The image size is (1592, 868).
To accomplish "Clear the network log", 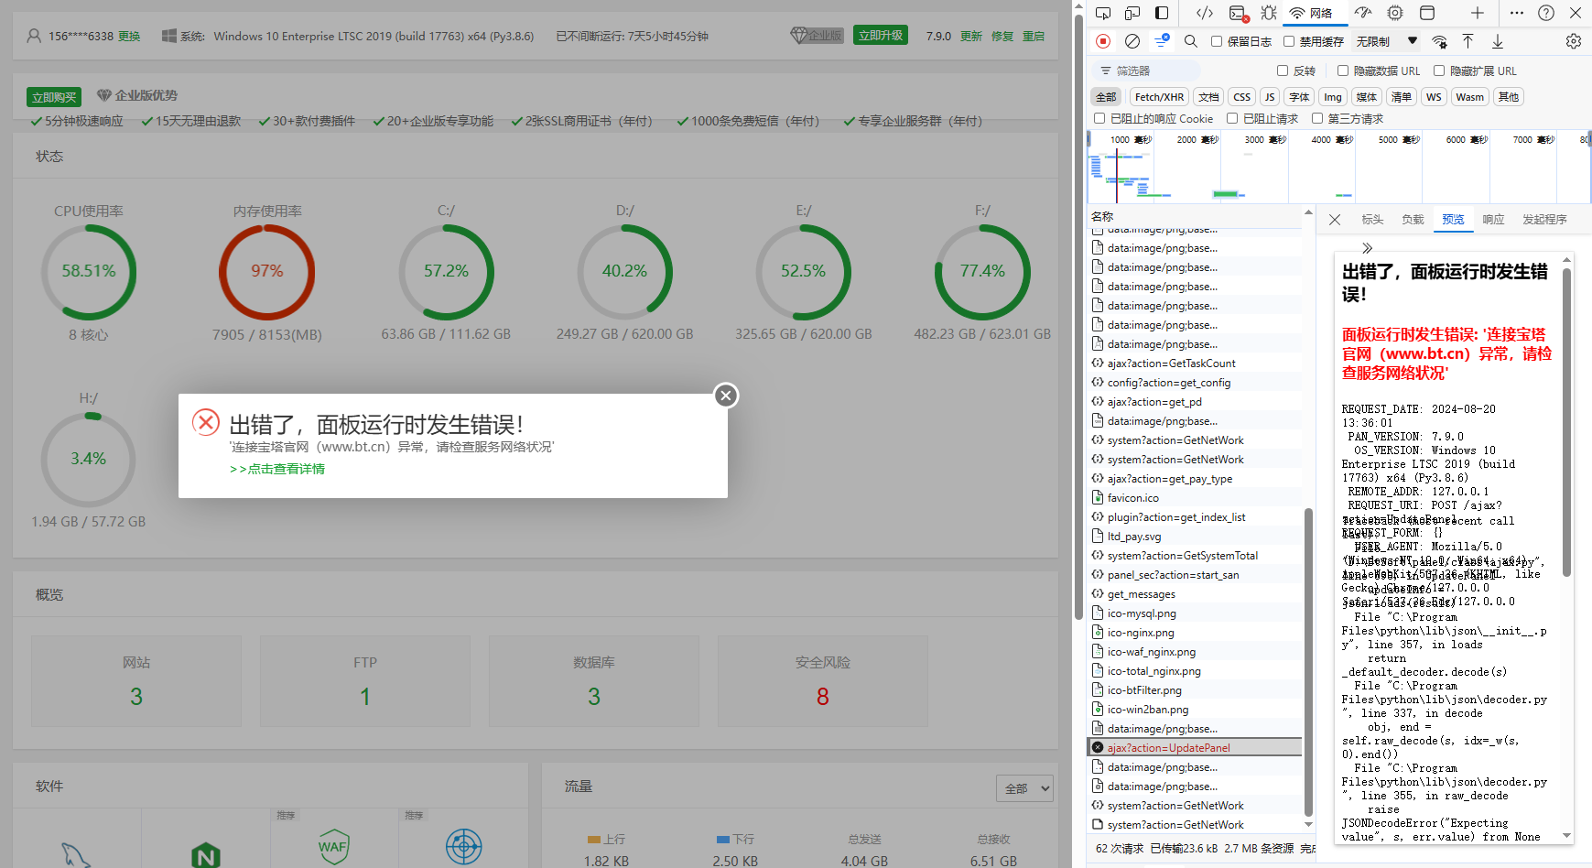I will click(1132, 41).
